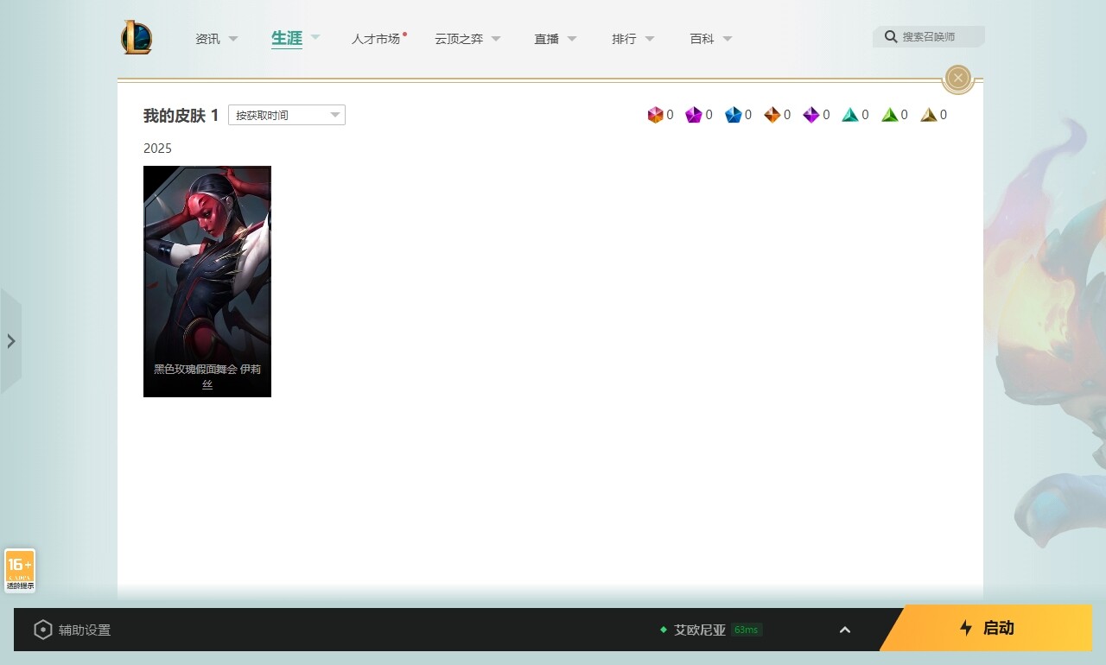Open the 资讯 menu
Screen dimensions: 1106x665
[207, 39]
